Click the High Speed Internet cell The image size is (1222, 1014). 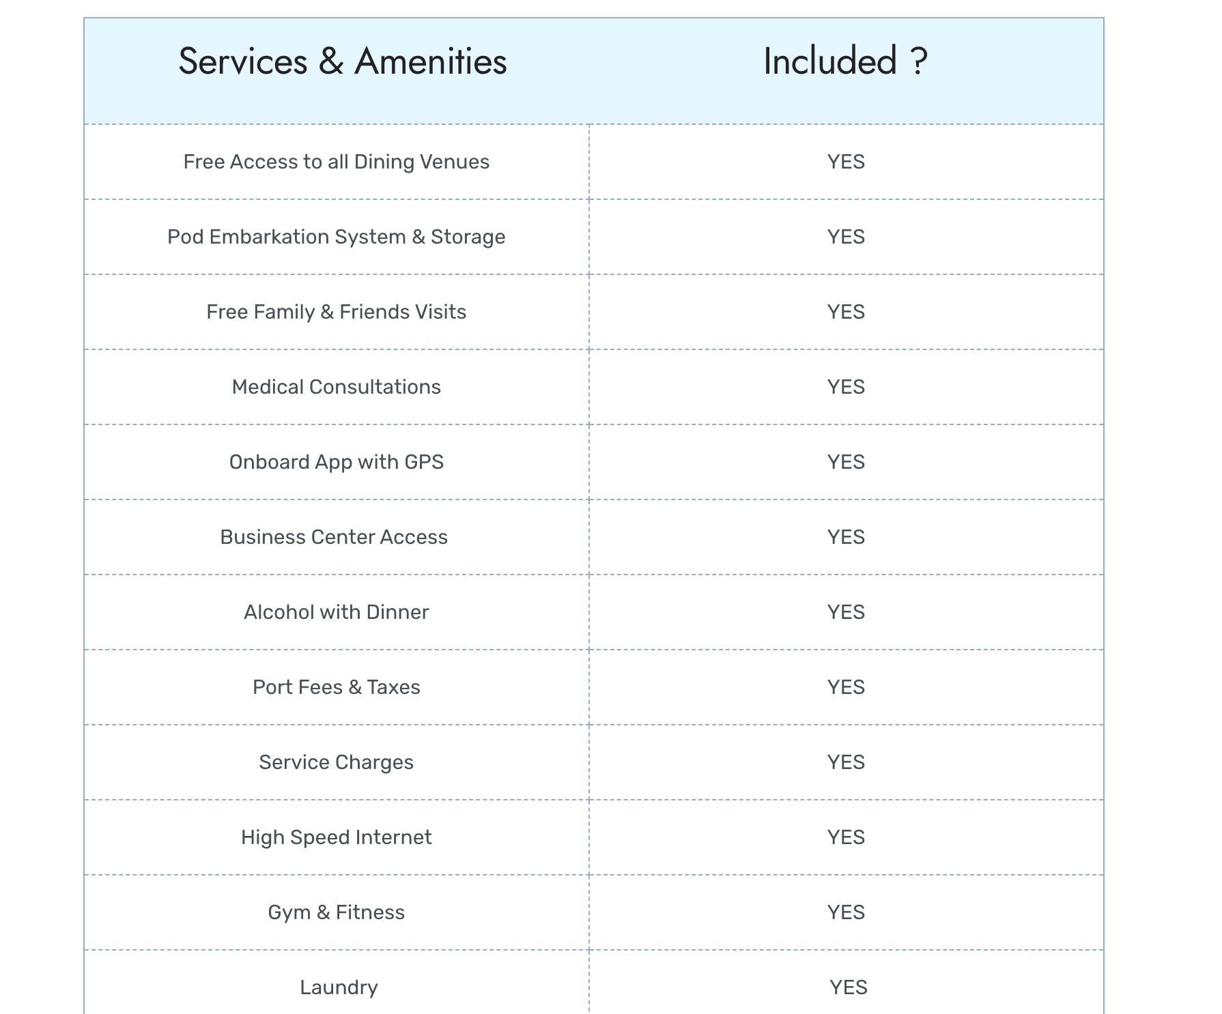tap(336, 837)
